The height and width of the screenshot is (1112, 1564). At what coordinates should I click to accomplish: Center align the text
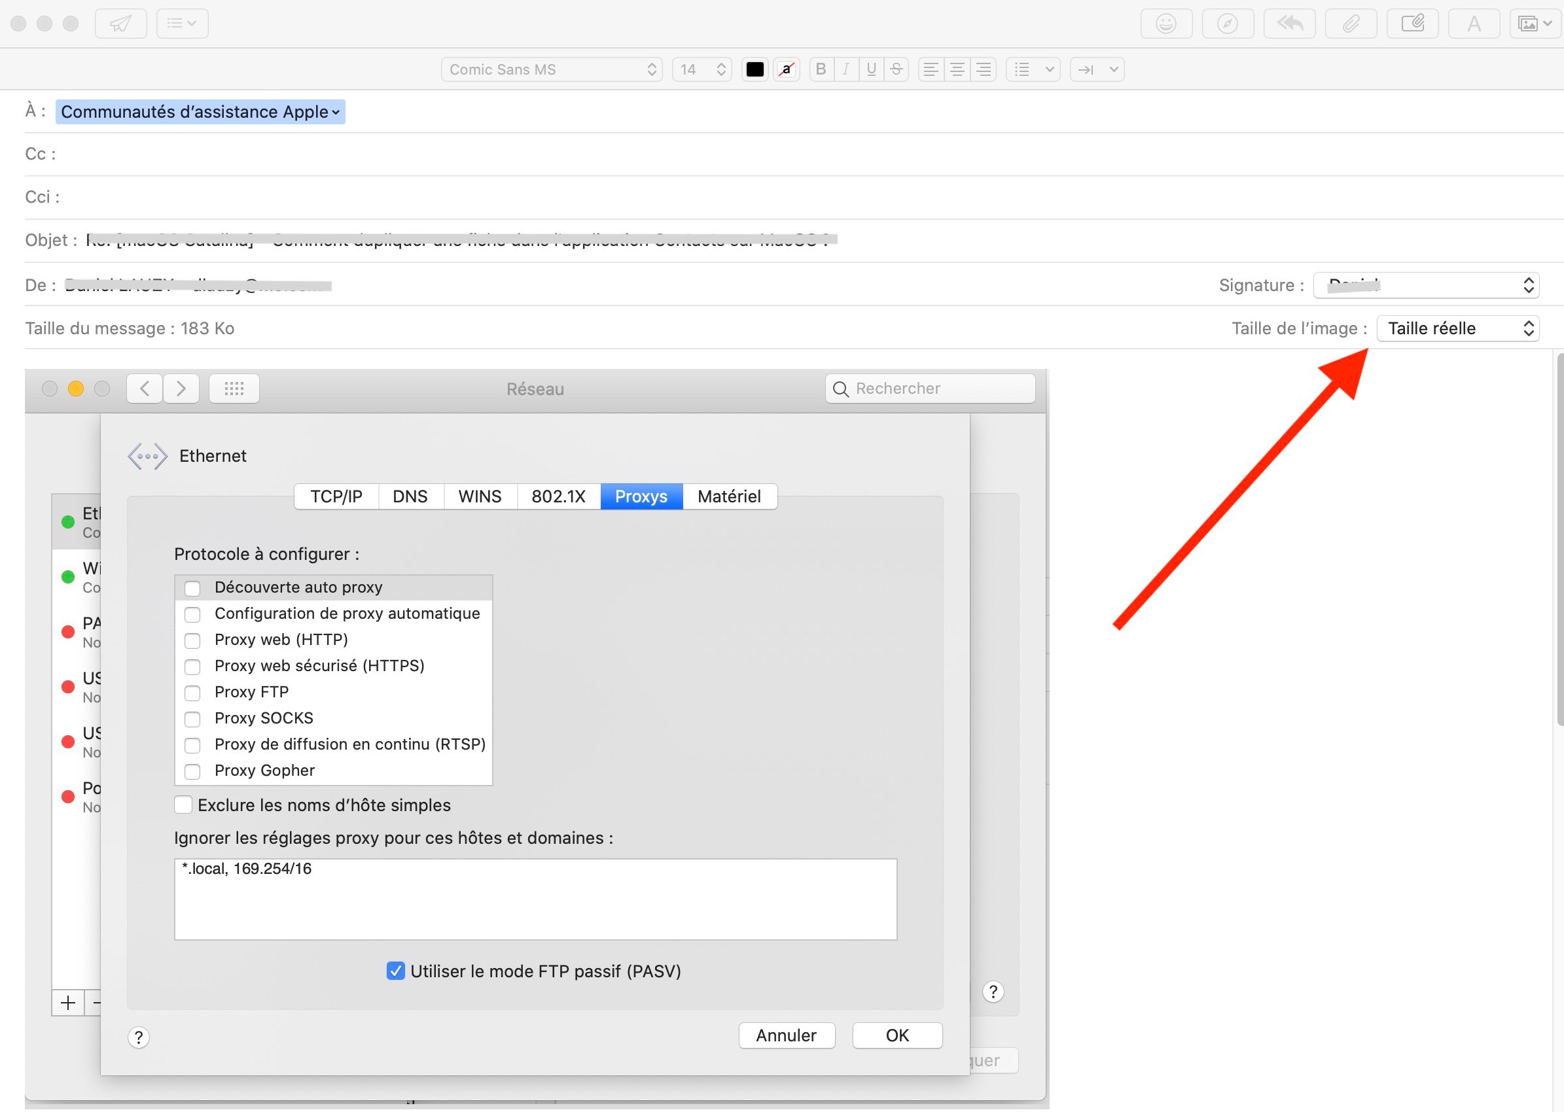click(957, 69)
